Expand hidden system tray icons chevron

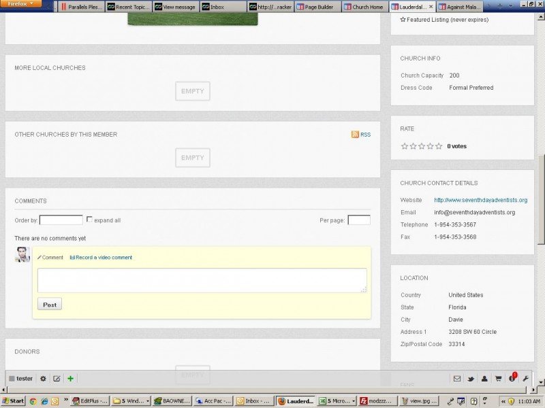[x=503, y=401]
